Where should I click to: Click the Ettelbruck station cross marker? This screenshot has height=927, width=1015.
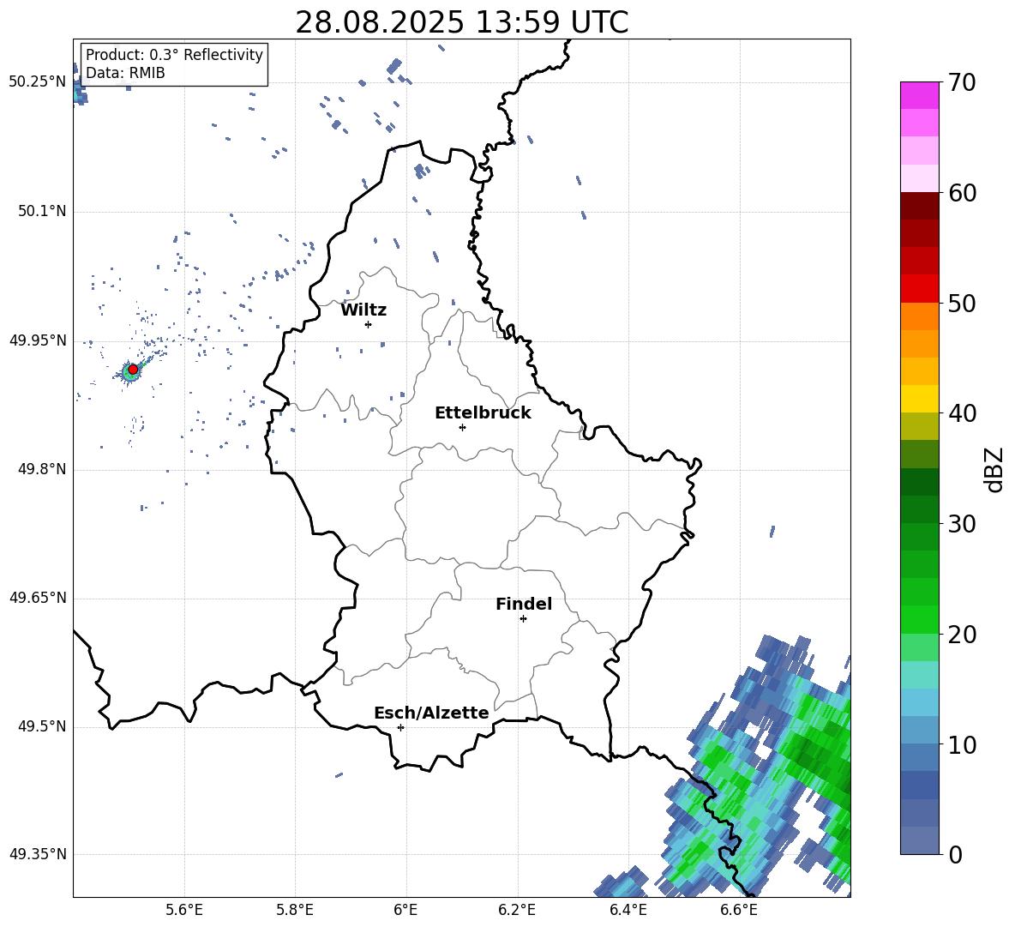[x=462, y=427]
